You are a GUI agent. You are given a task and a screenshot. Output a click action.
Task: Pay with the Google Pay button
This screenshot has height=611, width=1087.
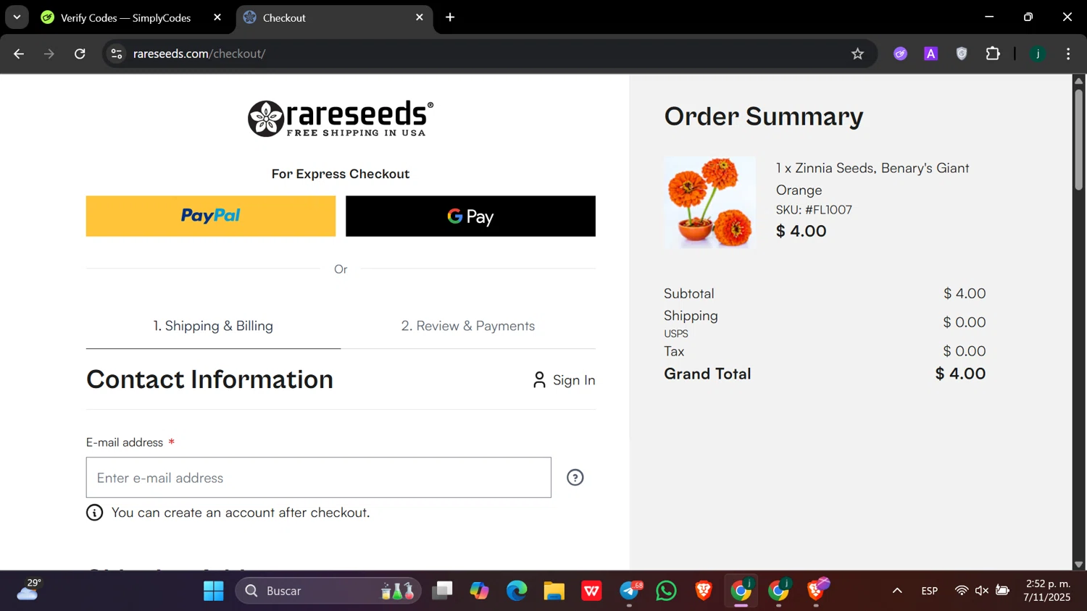(x=470, y=216)
